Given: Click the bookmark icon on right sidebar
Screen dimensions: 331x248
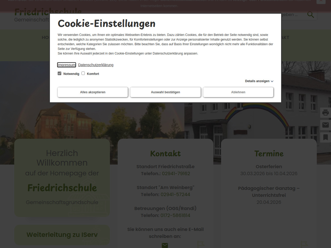Looking at the screenshot, I should click(325, 137).
